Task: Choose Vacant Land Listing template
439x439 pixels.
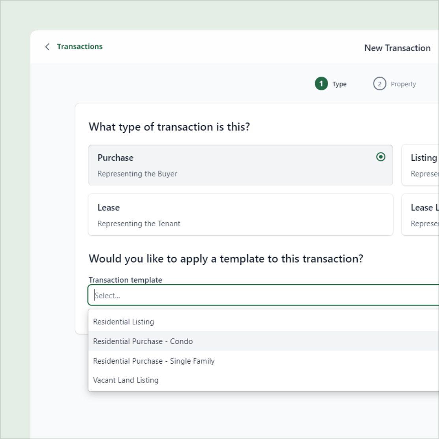Action: 263,380
